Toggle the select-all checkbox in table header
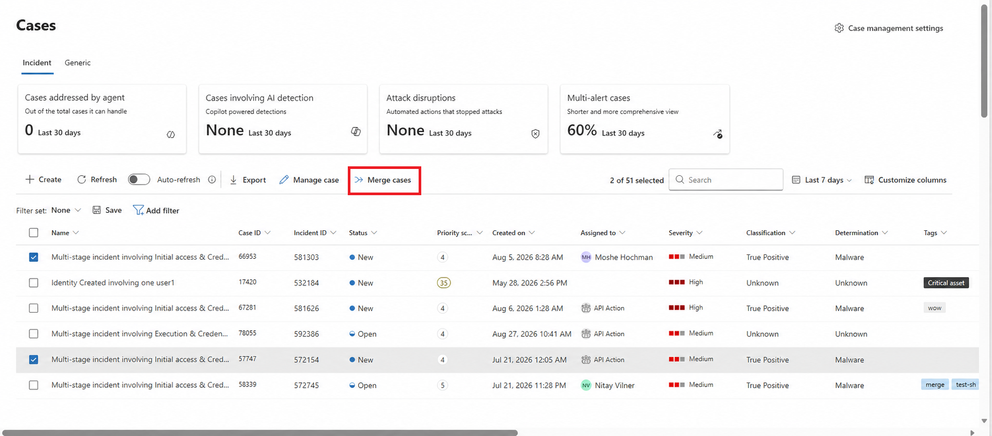 pyautogui.click(x=34, y=232)
